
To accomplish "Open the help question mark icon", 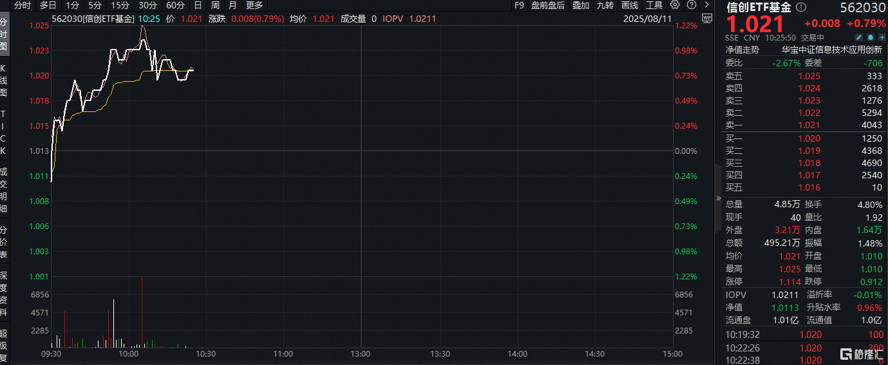I will (x=691, y=5).
